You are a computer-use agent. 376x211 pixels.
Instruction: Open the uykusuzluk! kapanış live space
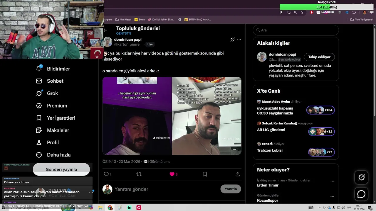275,110
